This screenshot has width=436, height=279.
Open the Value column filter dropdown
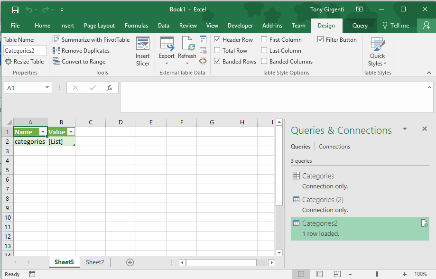71,132
